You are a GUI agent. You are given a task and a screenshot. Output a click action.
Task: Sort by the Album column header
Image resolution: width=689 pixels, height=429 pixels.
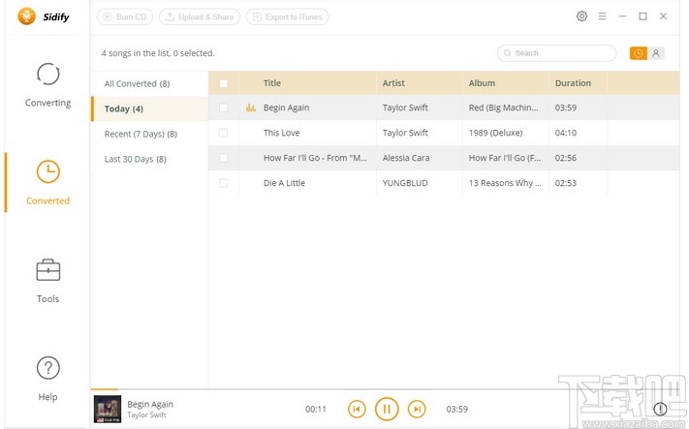482,83
